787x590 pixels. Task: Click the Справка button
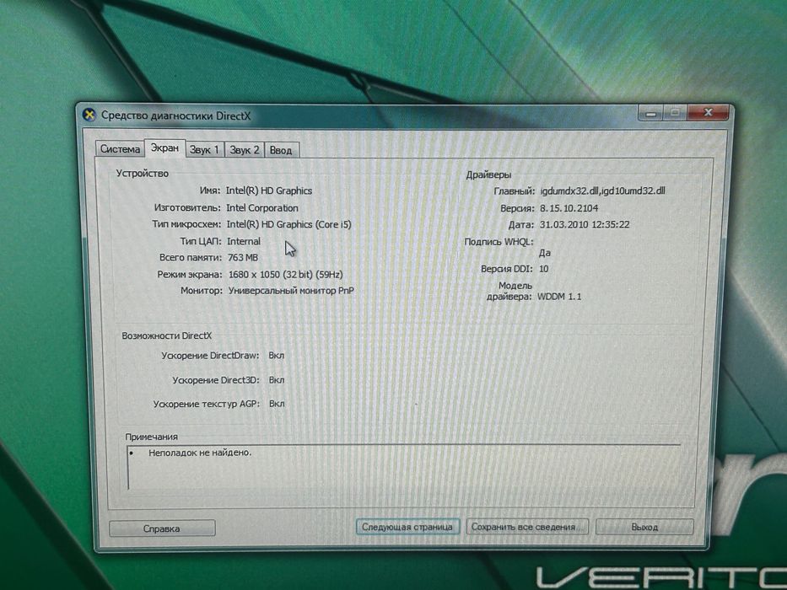(162, 528)
